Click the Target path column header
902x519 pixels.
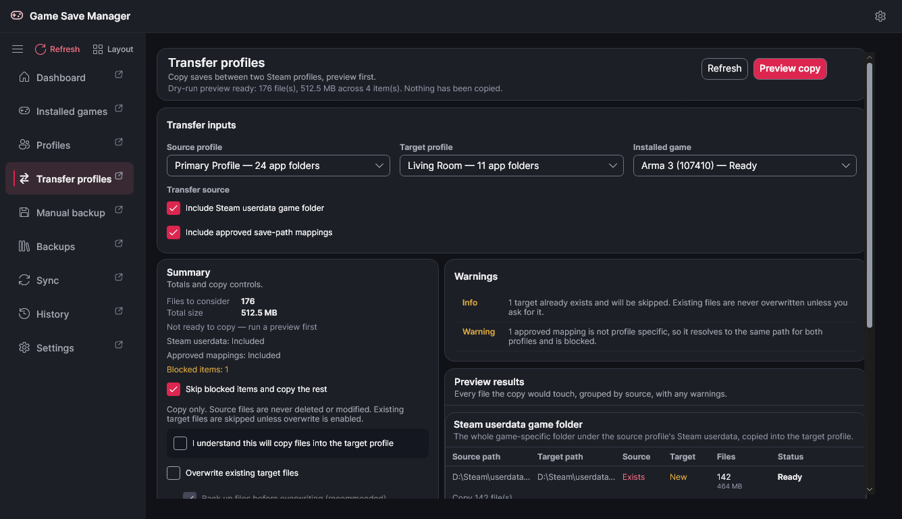(560, 457)
